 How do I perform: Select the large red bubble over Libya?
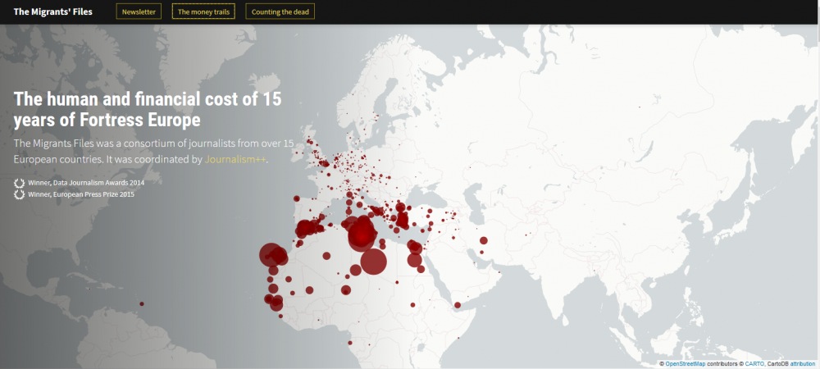[373, 262]
